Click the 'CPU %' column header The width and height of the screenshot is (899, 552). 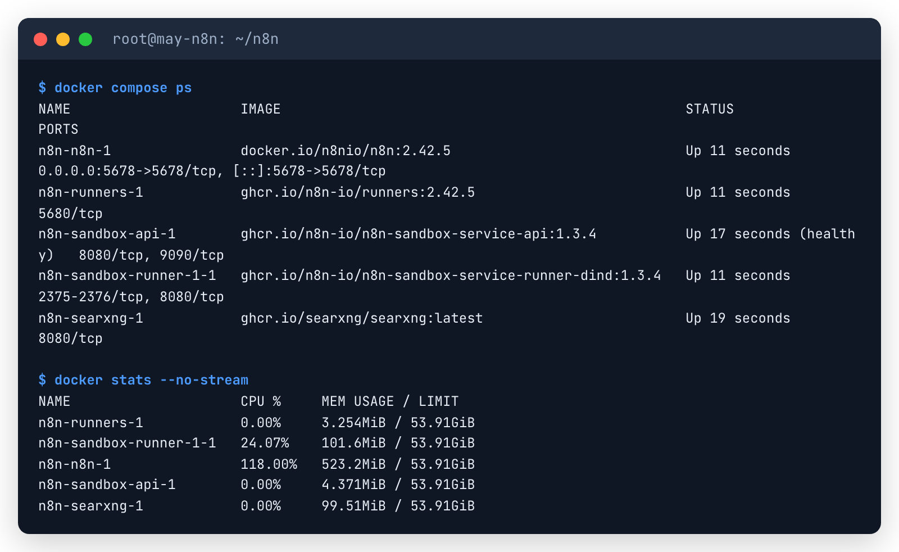pos(261,401)
